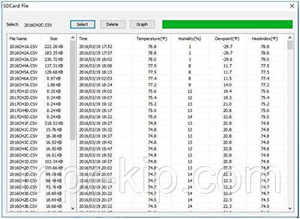The image size is (300, 219).
Task: Select file 2016CH3C.CSV
Action: [x=23, y=142]
